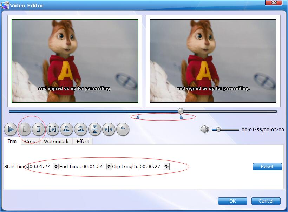Flip video horizontally button
The width and height of the screenshot is (288, 212).
click(x=109, y=129)
